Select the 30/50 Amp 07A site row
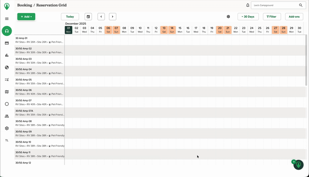 pos(39,113)
